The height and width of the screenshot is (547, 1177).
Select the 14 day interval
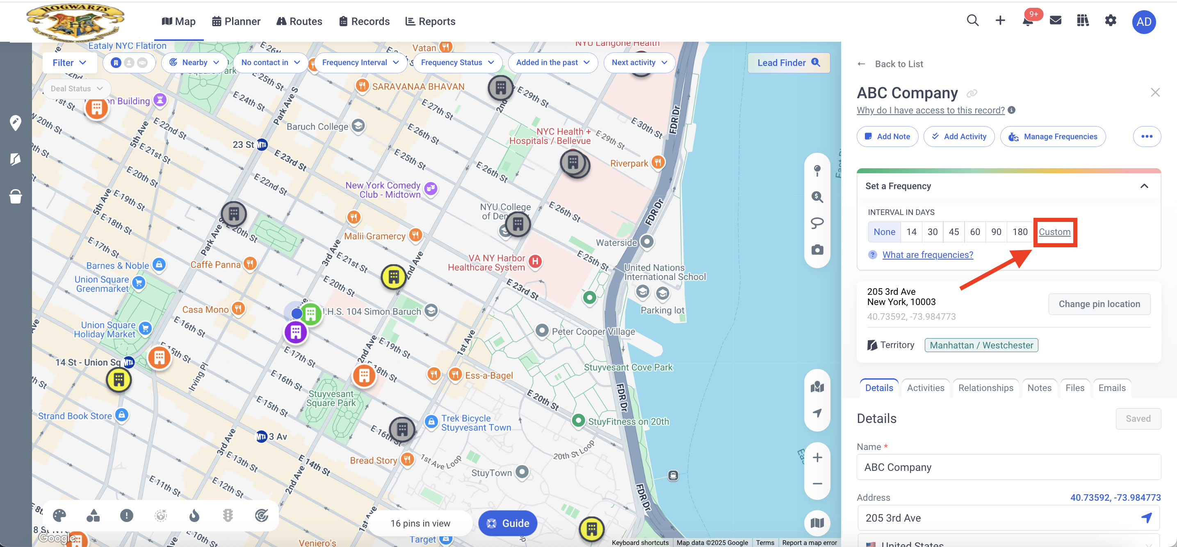click(x=911, y=232)
